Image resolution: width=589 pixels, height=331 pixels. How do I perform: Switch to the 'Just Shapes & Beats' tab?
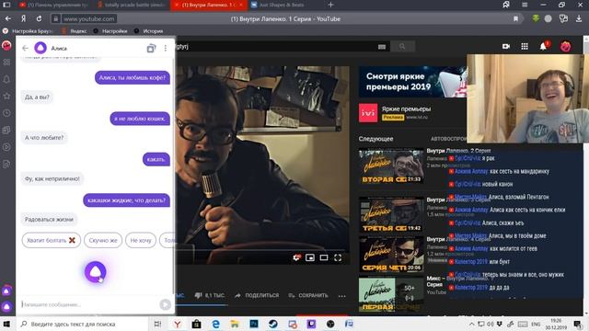point(282,5)
